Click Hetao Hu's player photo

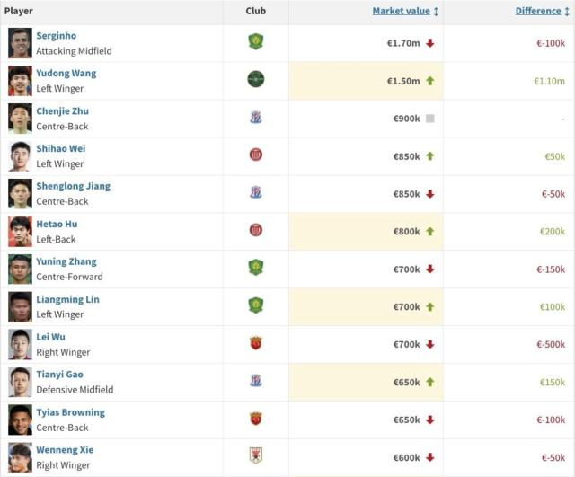[x=20, y=231]
